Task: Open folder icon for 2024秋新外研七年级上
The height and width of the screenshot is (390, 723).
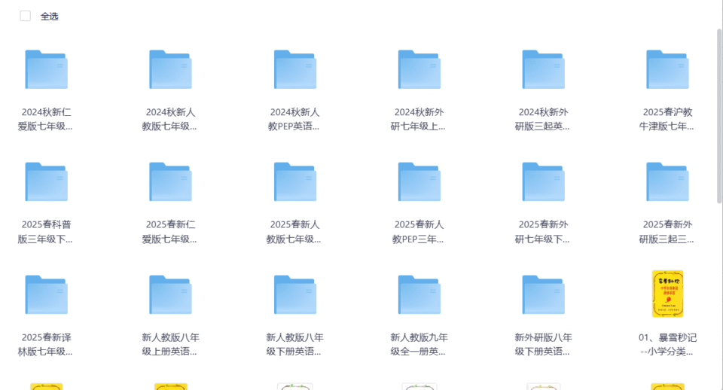Action: point(419,69)
